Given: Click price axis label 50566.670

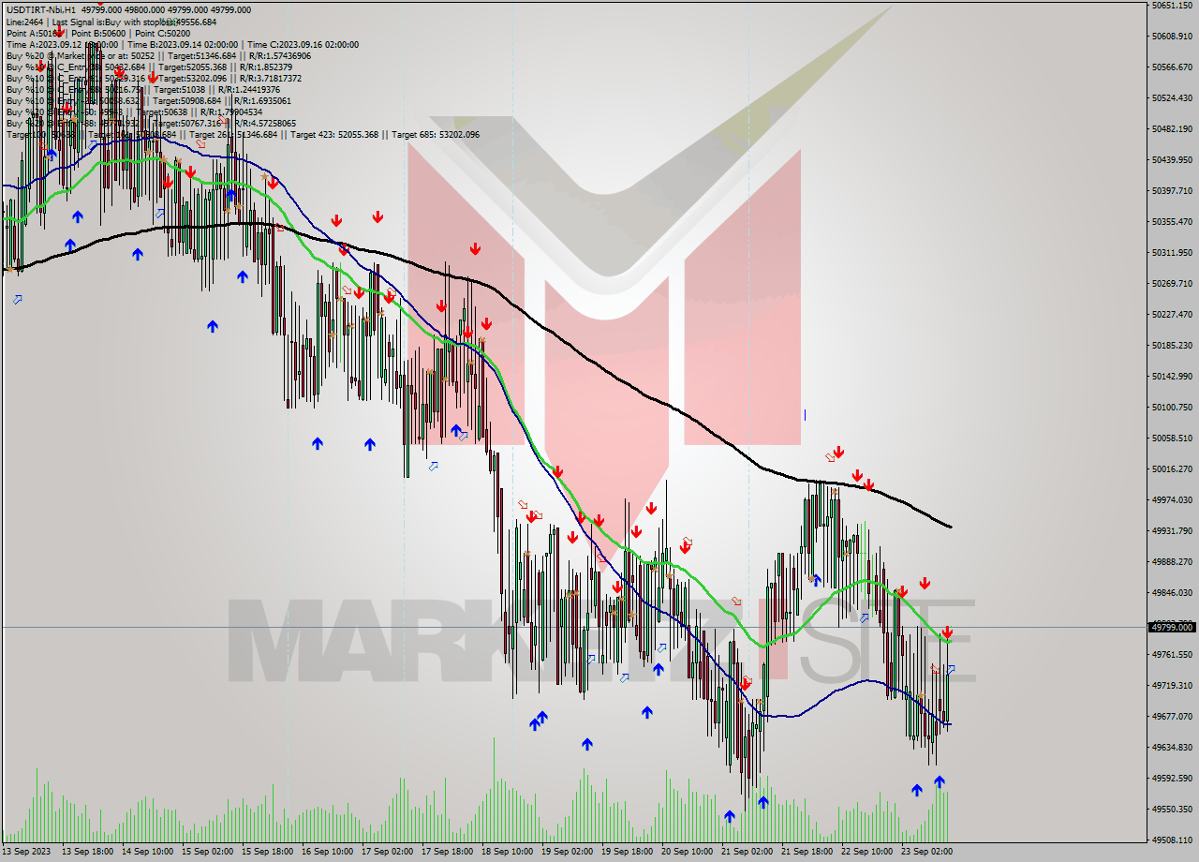Looking at the screenshot, I should [x=1173, y=67].
